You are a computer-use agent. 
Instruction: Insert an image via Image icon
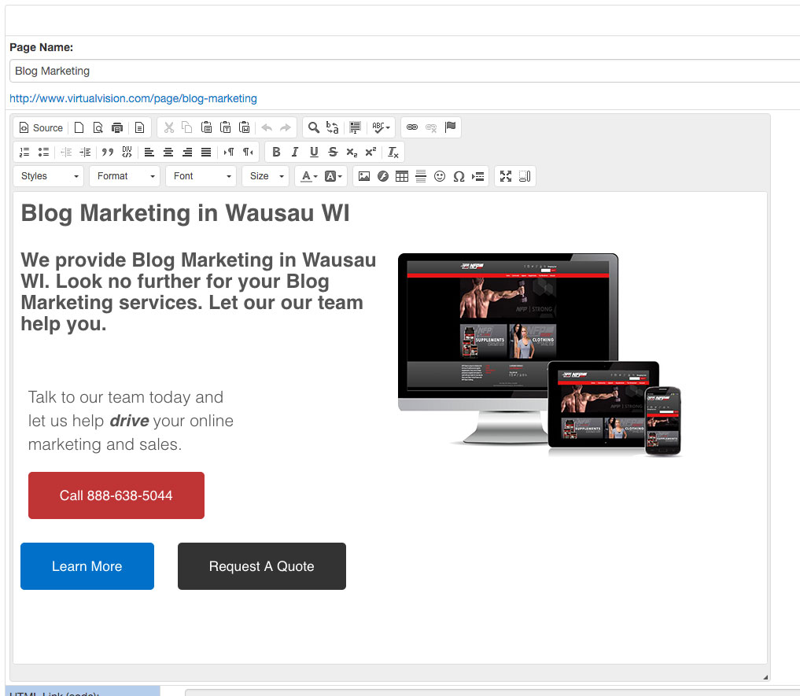coord(364,176)
